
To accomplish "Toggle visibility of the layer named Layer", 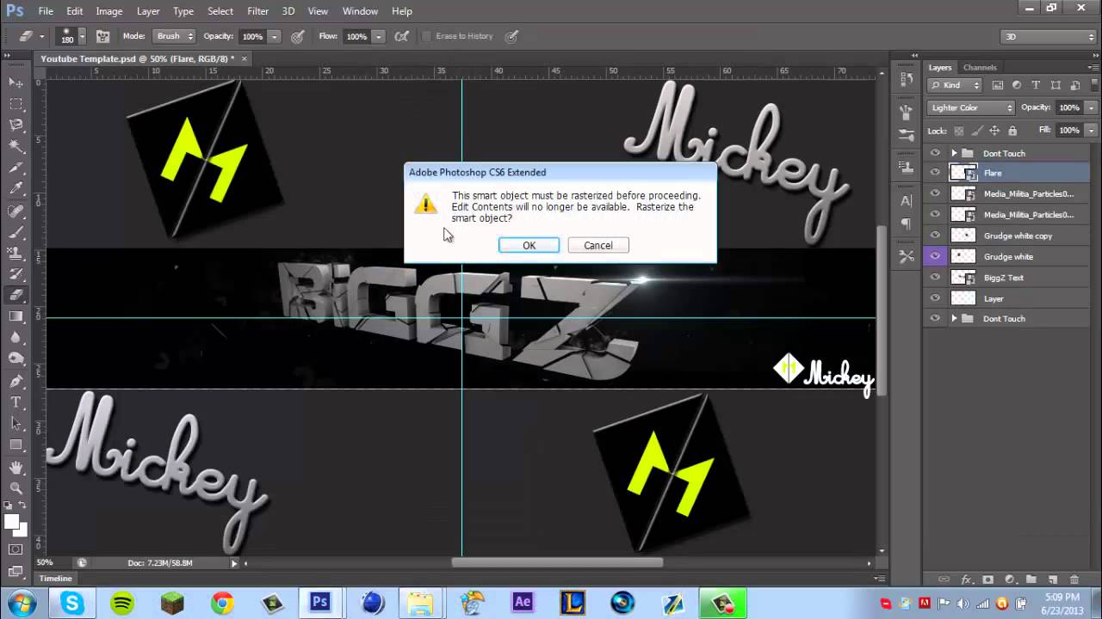I will coord(935,298).
